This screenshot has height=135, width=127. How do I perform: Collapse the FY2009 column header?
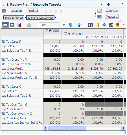[x=47, y=30]
